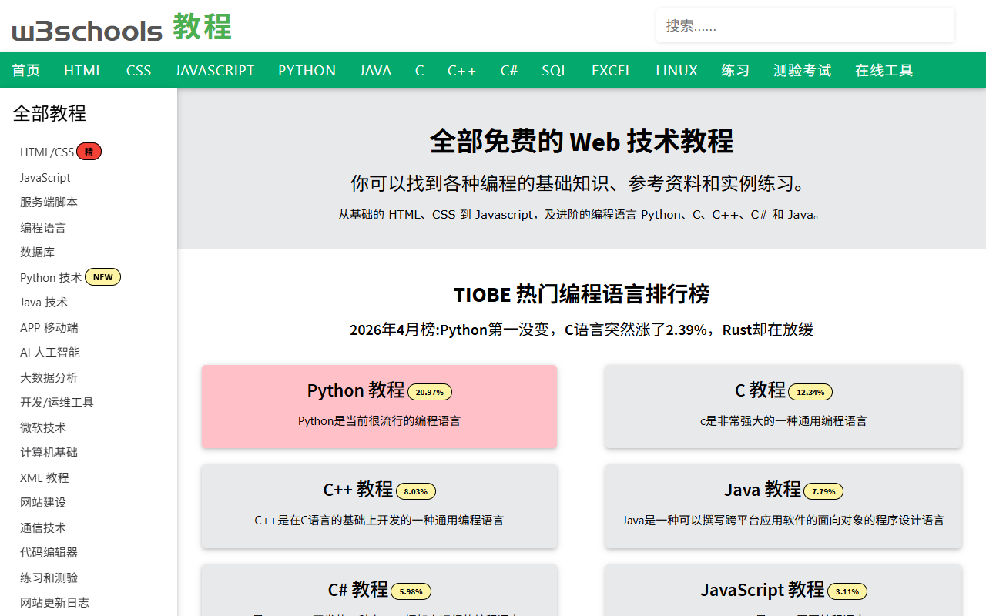986x616 pixels.
Task: Click the 12.34% badge on C card
Action: click(810, 392)
